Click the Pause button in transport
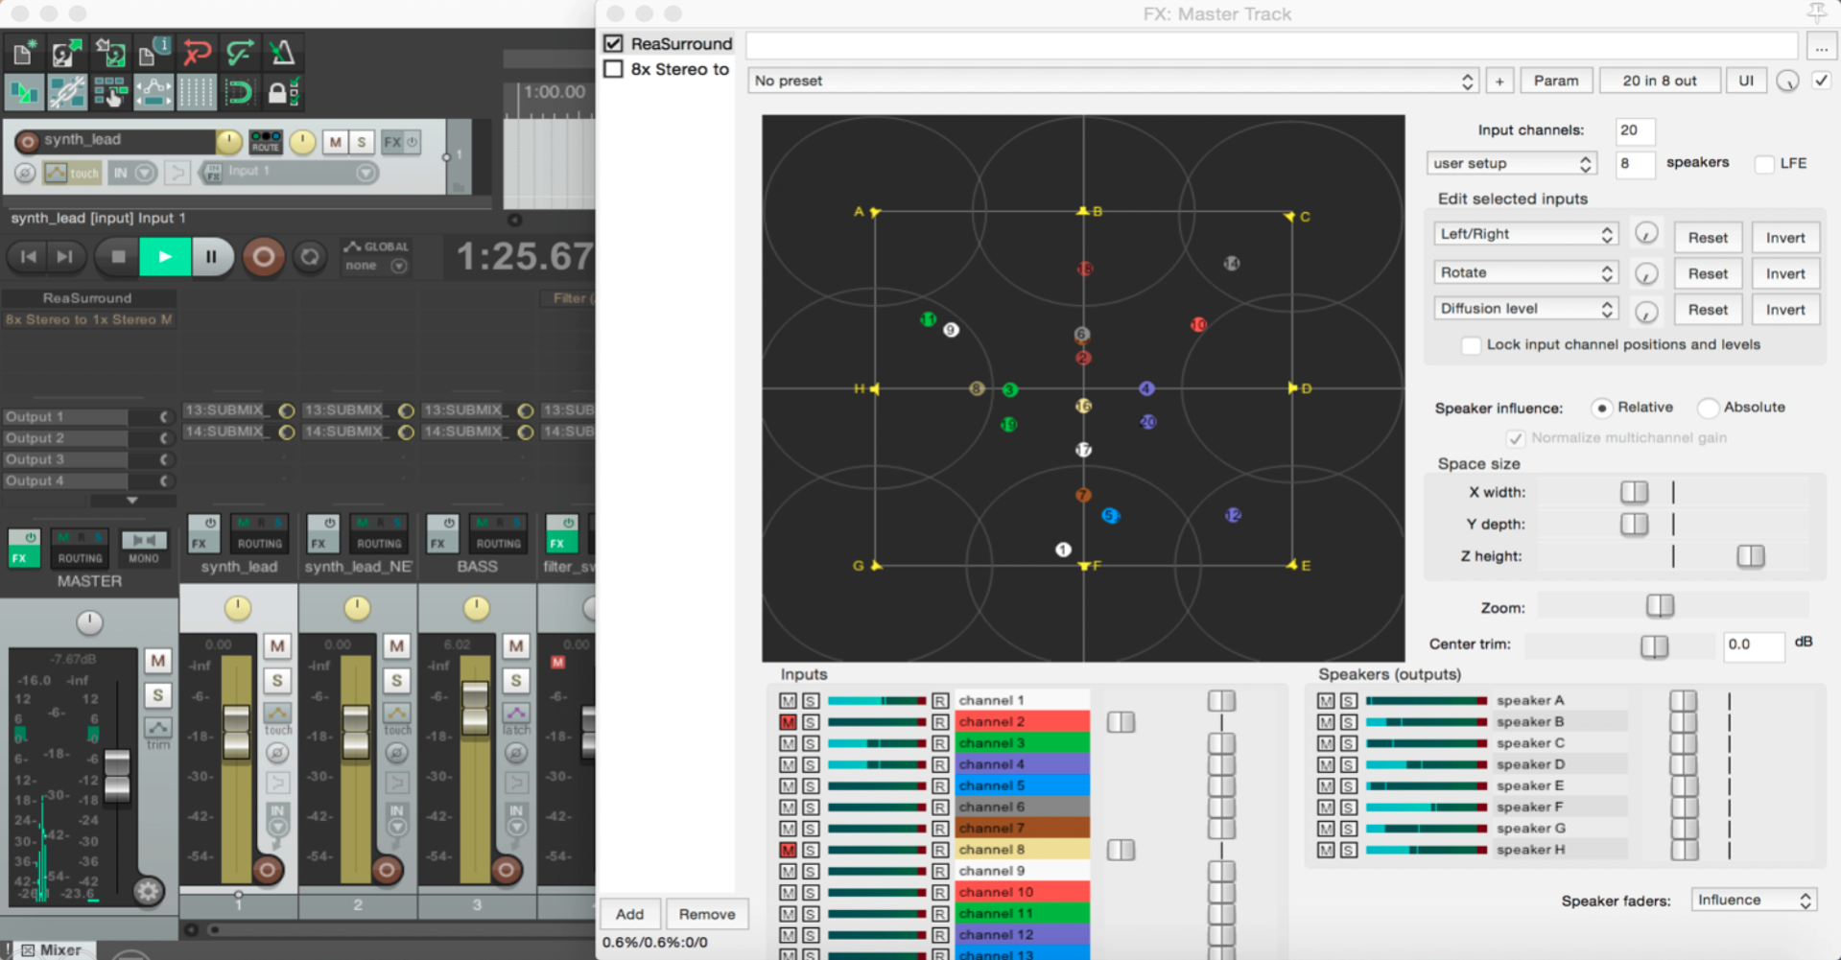The width and height of the screenshot is (1841, 960). 212,257
